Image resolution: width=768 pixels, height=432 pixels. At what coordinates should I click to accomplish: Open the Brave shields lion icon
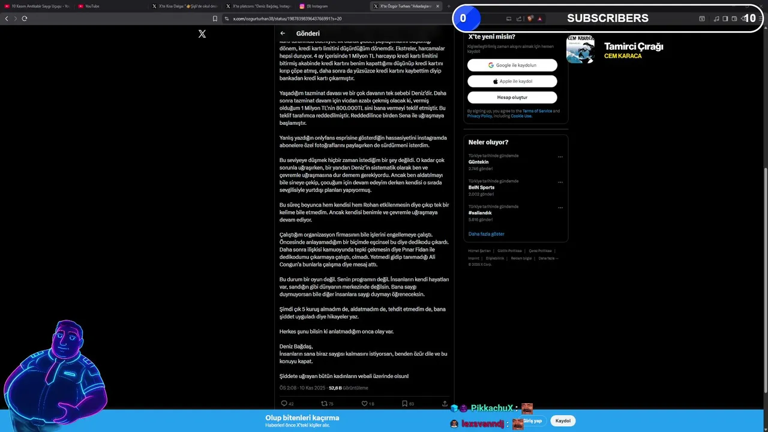tap(530, 19)
